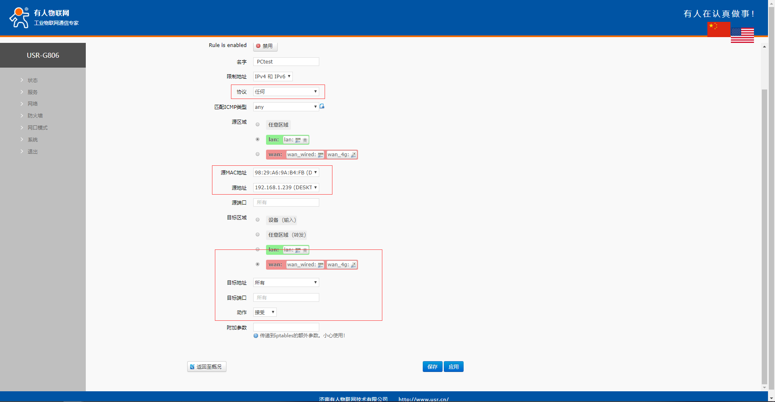Select wan as the source zone
Screen dimensions: 775x402
(x=258, y=154)
